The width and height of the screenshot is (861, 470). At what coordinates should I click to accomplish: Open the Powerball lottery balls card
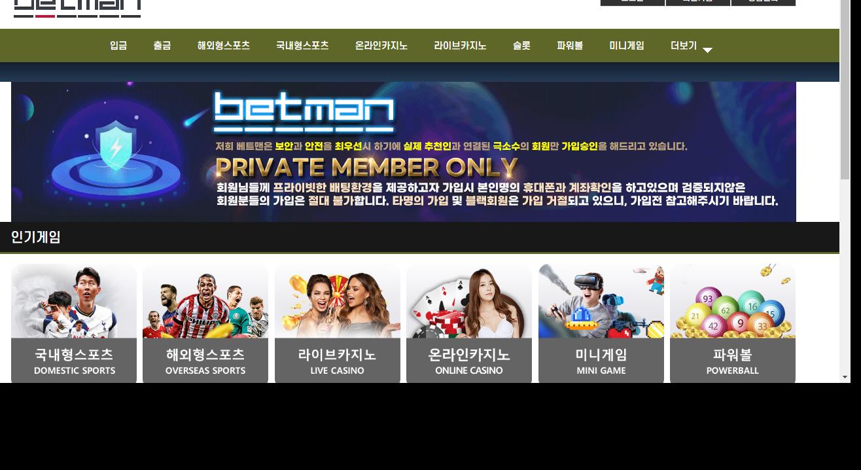(x=733, y=323)
